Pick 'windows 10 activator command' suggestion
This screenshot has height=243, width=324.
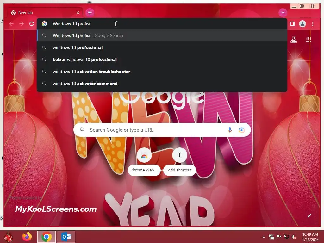tap(162, 84)
